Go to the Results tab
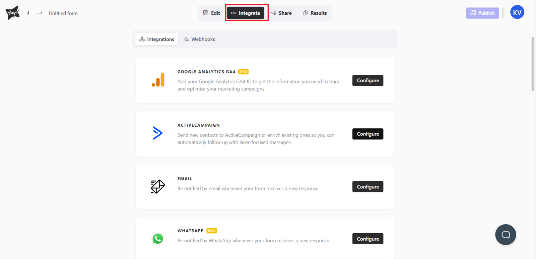This screenshot has width=536, height=259. click(x=315, y=13)
